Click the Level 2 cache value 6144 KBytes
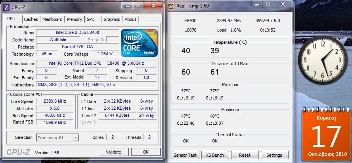The height and width of the screenshot is (163, 352). [x=117, y=115]
